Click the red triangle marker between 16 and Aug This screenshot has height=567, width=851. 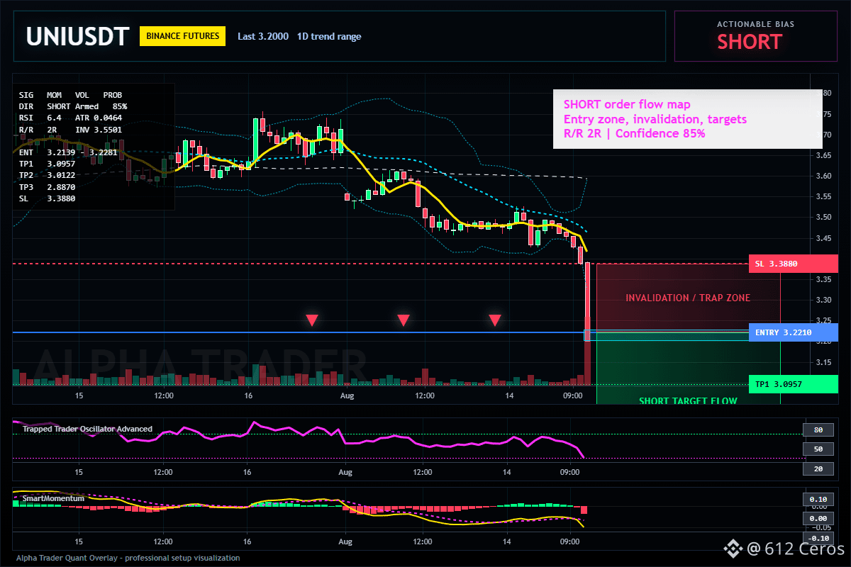[x=312, y=320]
